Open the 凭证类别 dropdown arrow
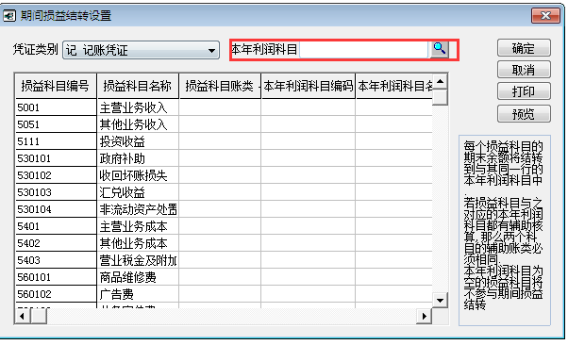The image size is (568, 345). [212, 50]
